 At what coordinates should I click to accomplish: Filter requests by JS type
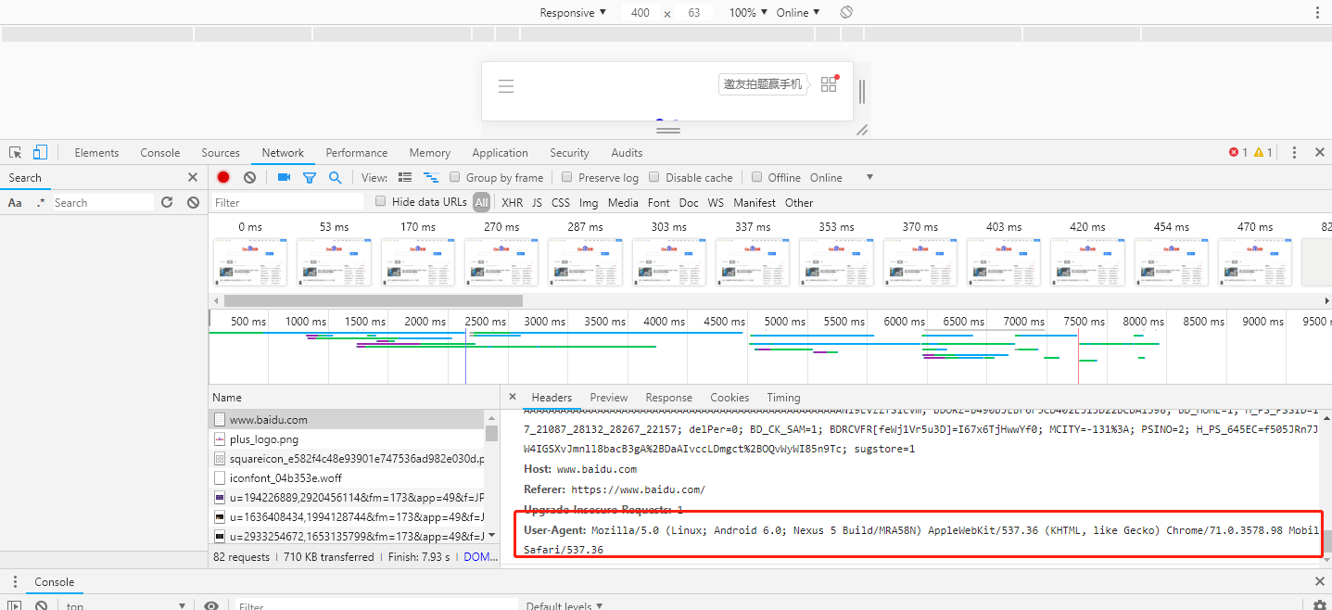[537, 202]
